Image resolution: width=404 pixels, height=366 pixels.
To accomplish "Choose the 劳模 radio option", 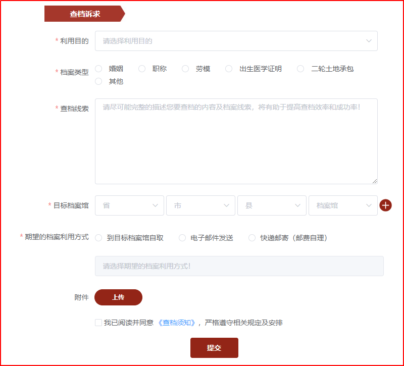I will 185,69.
